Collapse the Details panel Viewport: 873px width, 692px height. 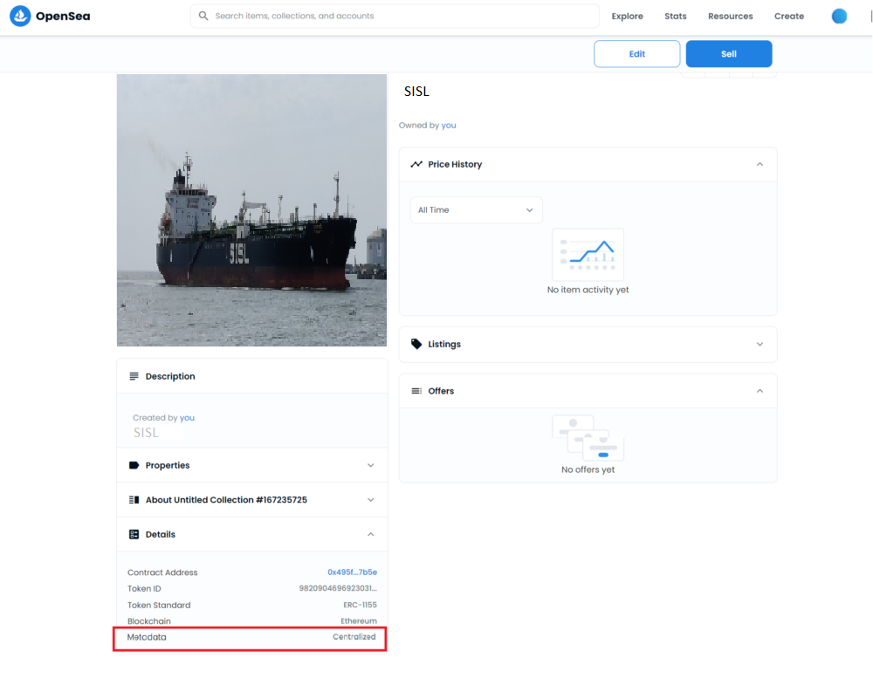click(x=370, y=534)
